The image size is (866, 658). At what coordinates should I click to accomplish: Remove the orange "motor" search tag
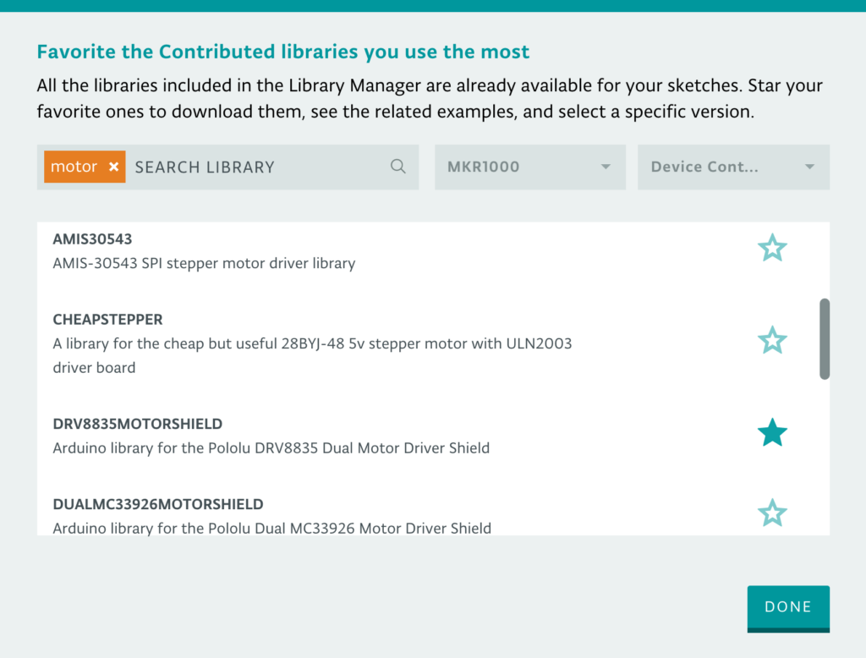[x=114, y=167]
